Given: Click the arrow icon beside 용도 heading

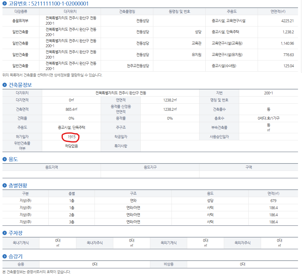Looking at the screenshot, I should point(5,159).
